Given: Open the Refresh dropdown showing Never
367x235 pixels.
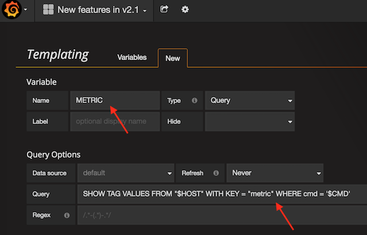Looking at the screenshot, I should (x=274, y=173).
